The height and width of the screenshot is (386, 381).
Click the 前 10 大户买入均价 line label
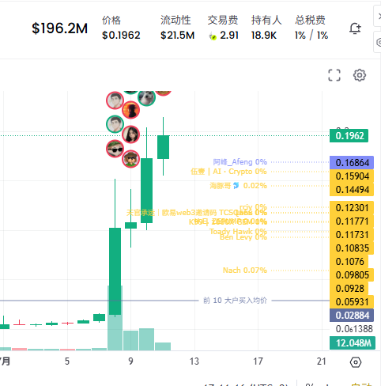[x=235, y=301]
